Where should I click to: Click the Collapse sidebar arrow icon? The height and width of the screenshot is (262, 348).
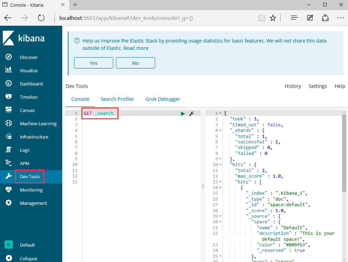(9, 258)
